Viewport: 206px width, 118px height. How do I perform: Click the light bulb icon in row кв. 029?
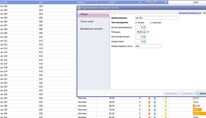166,110
